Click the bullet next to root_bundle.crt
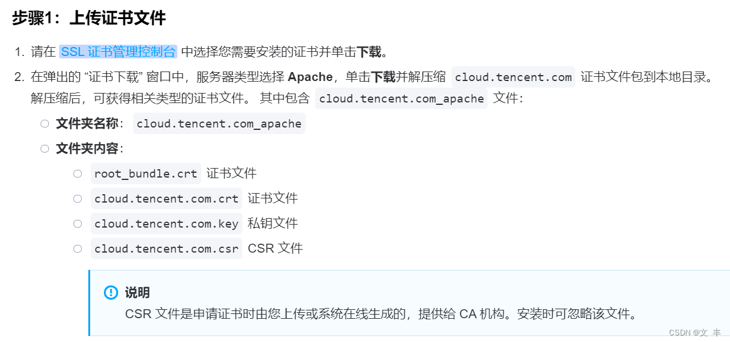 click(x=78, y=174)
